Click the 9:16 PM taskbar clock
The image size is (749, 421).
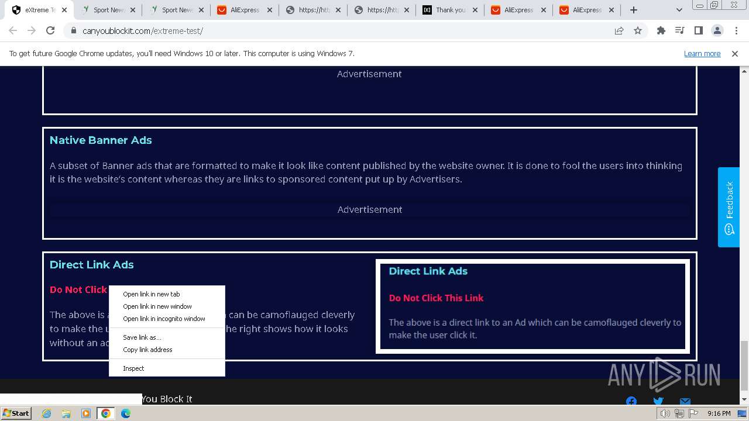coord(719,413)
